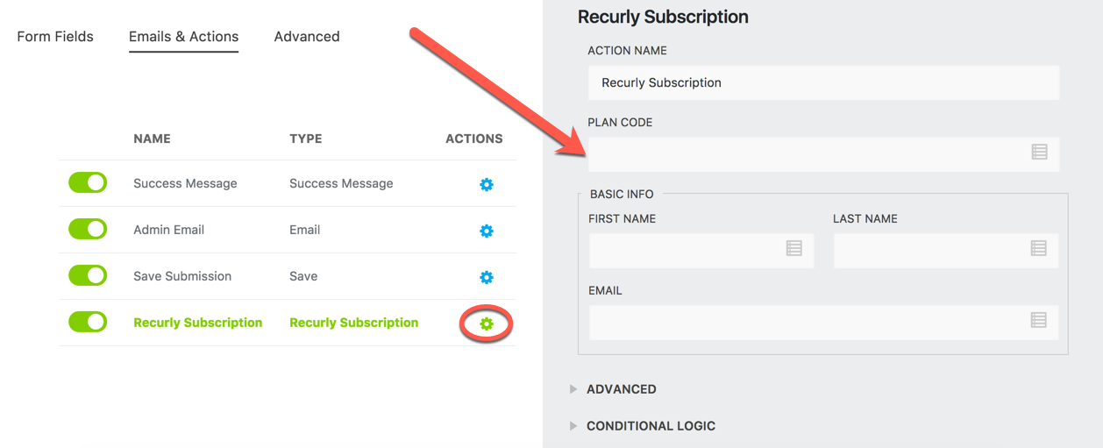Image resolution: width=1103 pixels, height=448 pixels.
Task: Toggle off the Admin Email action
Action: coord(88,230)
